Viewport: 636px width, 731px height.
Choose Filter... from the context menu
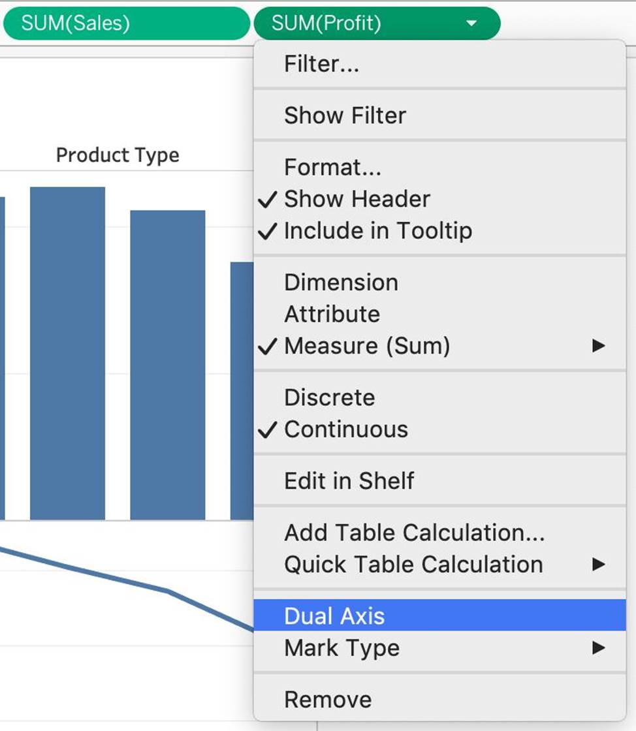point(321,64)
